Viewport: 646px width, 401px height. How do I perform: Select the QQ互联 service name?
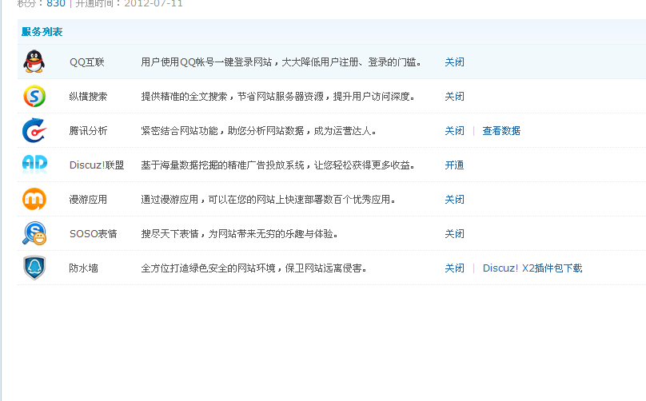pos(87,62)
